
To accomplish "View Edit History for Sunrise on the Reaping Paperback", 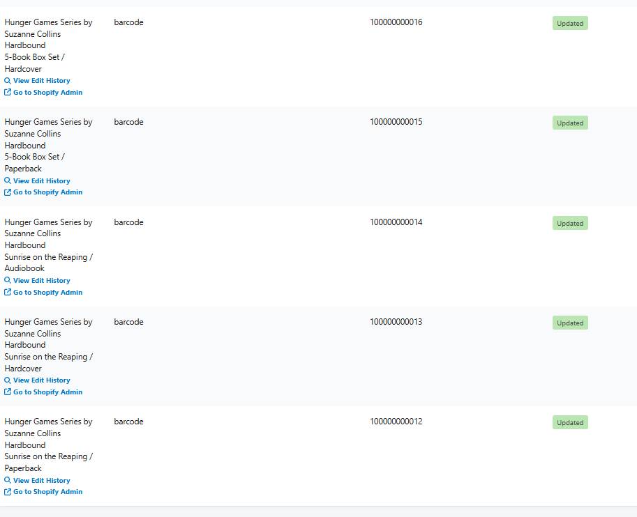I will point(41,480).
